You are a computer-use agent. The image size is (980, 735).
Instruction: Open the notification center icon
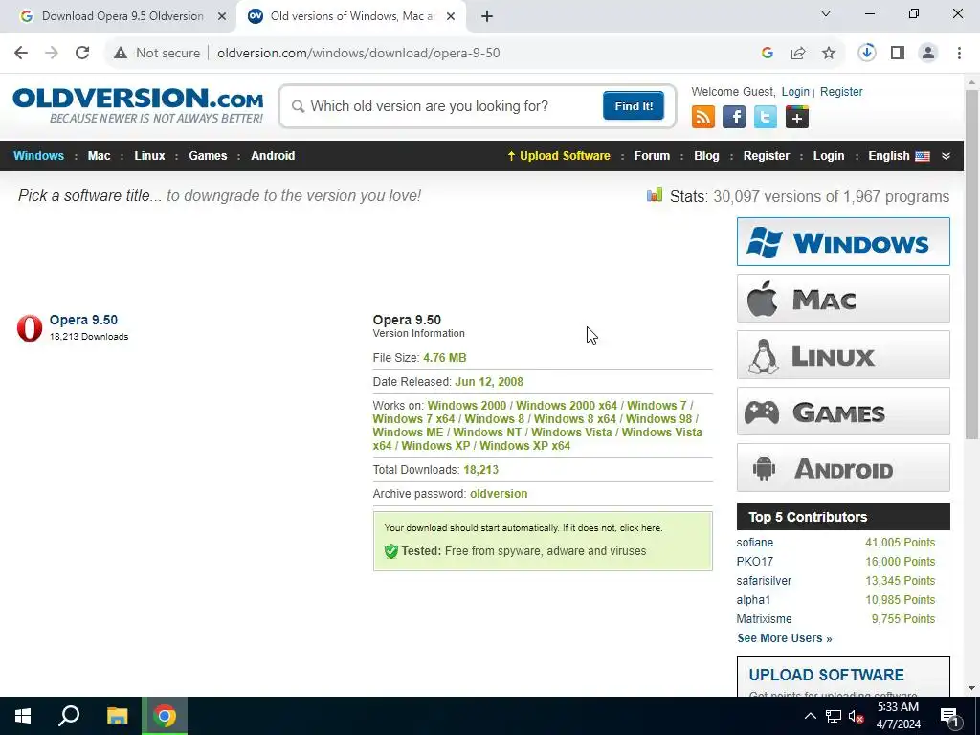[949, 716]
